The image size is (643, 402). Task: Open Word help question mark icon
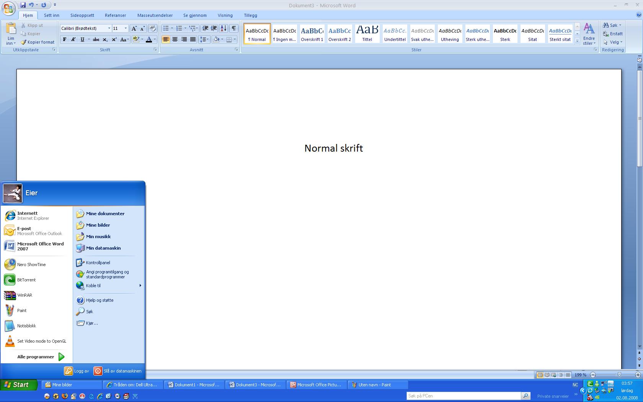[638, 15]
